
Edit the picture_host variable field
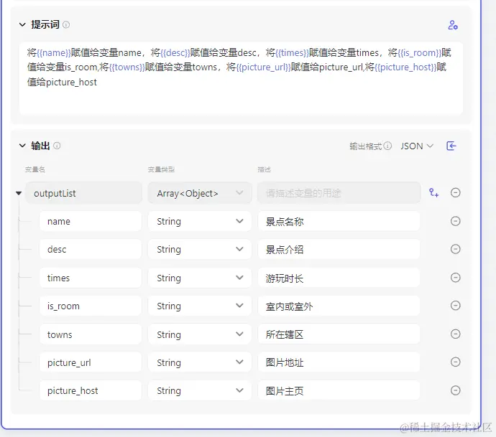pyautogui.click(x=91, y=390)
